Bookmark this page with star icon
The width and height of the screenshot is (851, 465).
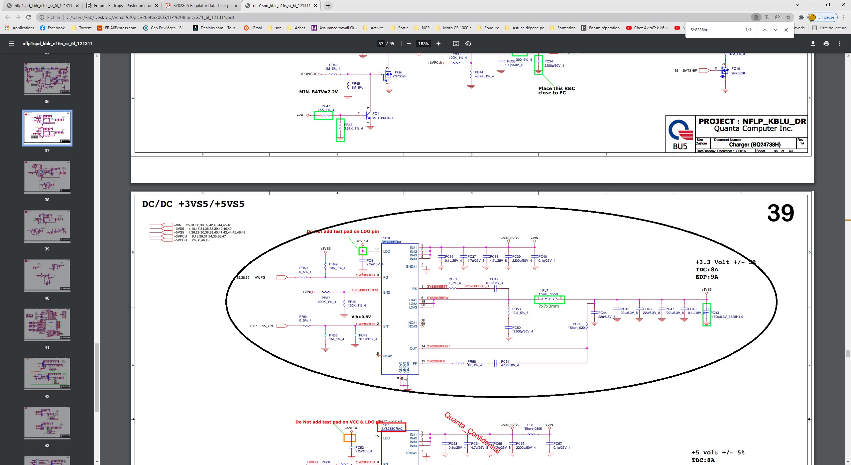(x=788, y=17)
